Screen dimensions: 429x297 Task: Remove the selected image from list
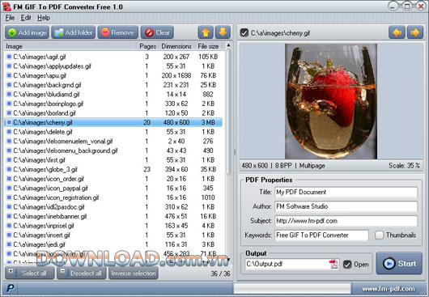click(x=117, y=32)
